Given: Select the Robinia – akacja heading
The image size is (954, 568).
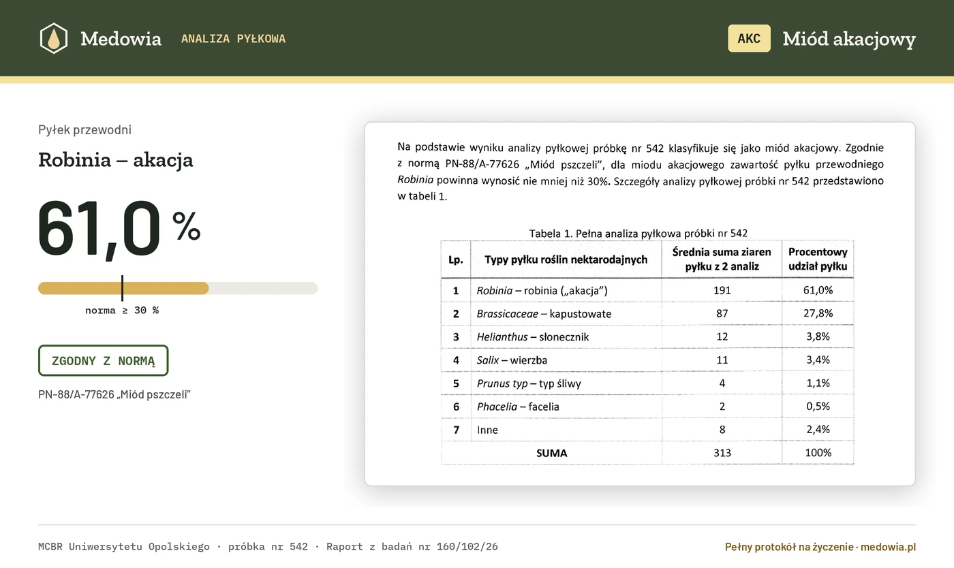Looking at the screenshot, I should pyautogui.click(x=116, y=160).
